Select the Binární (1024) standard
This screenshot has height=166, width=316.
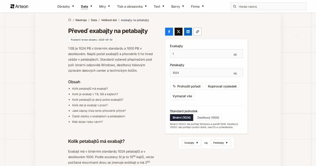pos(182,118)
